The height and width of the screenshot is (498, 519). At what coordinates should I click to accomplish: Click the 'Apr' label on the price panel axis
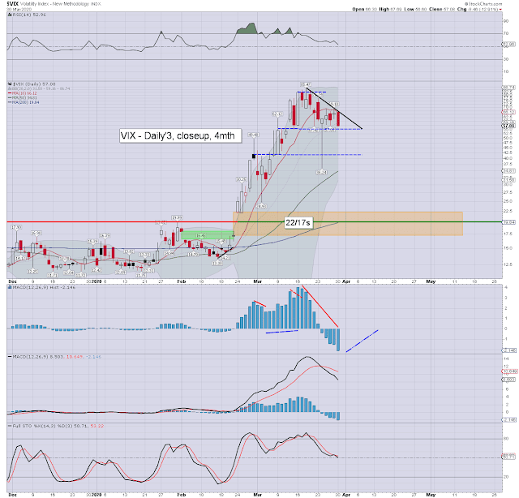tap(346, 281)
